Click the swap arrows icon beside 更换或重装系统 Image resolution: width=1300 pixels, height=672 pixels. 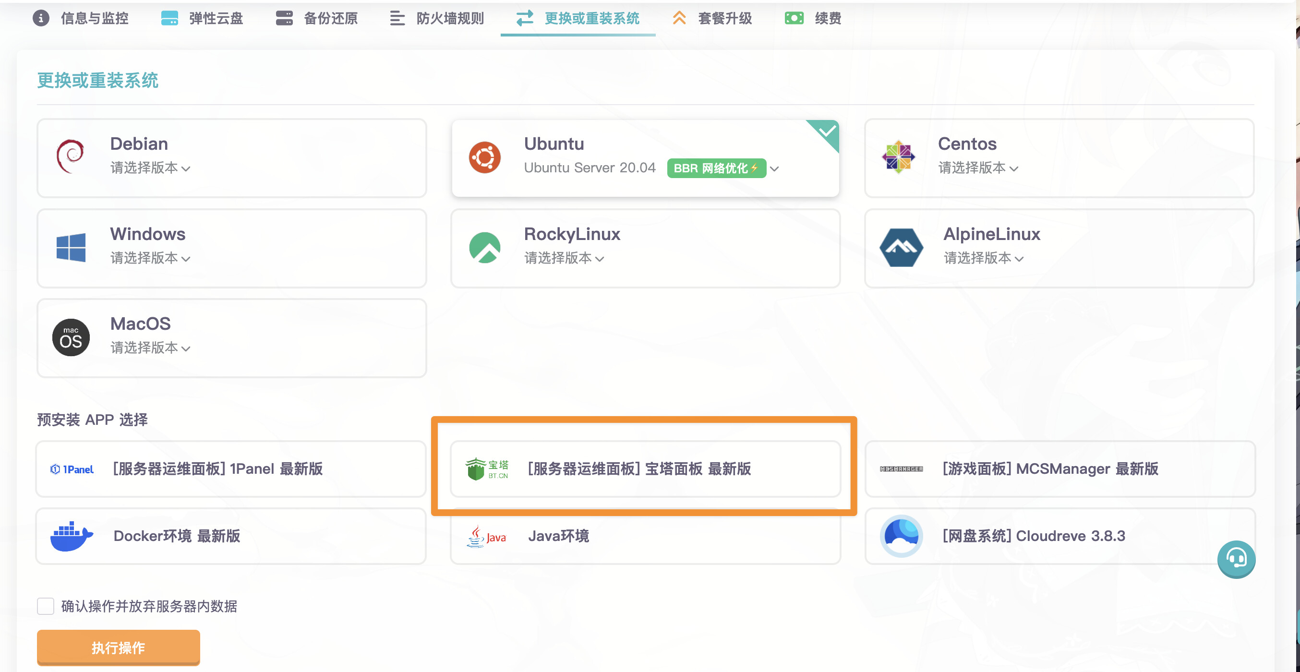pyautogui.click(x=525, y=18)
